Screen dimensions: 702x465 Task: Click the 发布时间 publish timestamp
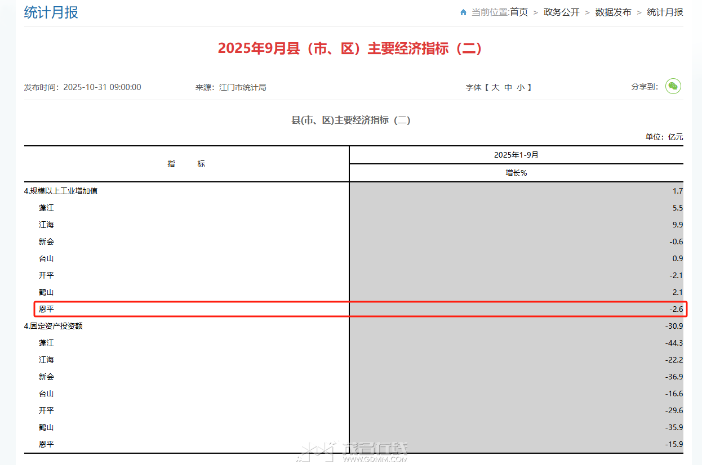(x=82, y=87)
